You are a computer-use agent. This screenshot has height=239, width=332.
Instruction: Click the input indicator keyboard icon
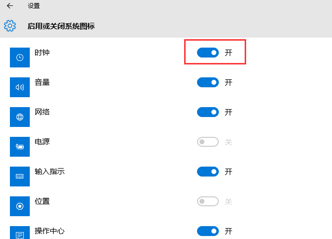coord(20,177)
